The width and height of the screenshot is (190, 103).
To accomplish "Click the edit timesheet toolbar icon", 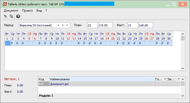I will tap(5, 16).
